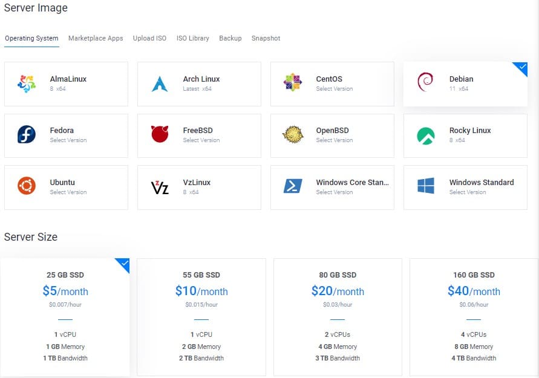The image size is (539, 378).
Task: Expand CentOS Select Version option
Action: point(335,89)
